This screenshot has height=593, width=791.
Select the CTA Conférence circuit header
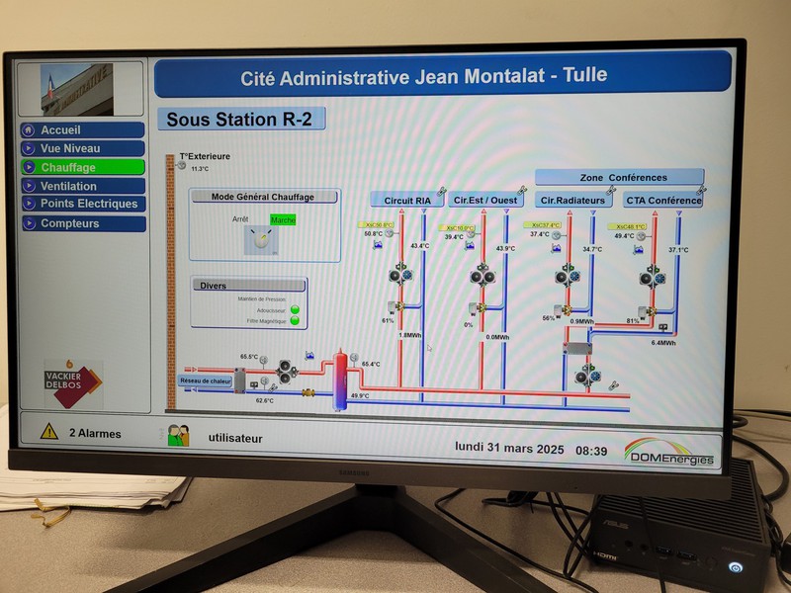pos(663,201)
